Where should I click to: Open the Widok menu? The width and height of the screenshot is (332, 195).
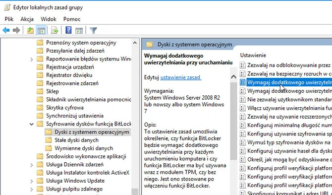click(x=49, y=19)
